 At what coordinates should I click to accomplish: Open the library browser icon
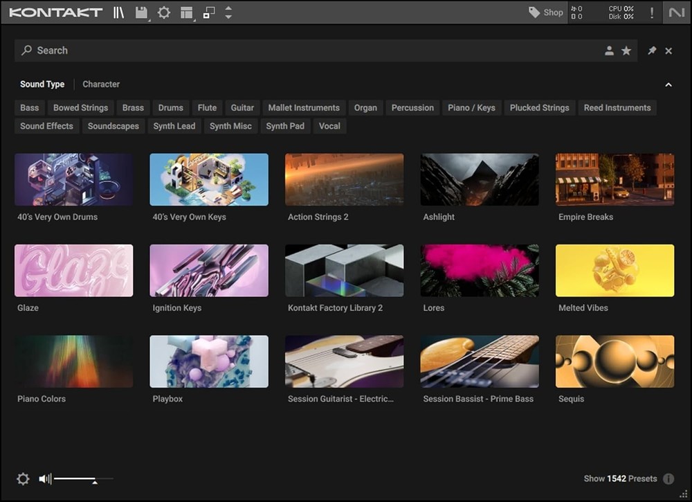pos(118,12)
